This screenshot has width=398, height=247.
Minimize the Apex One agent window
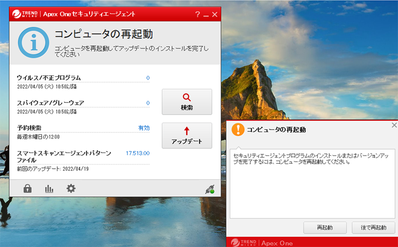coord(206,15)
